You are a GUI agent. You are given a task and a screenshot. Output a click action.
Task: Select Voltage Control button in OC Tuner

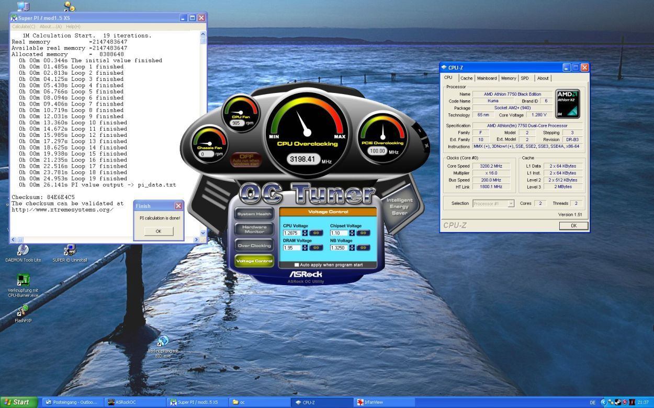(254, 261)
